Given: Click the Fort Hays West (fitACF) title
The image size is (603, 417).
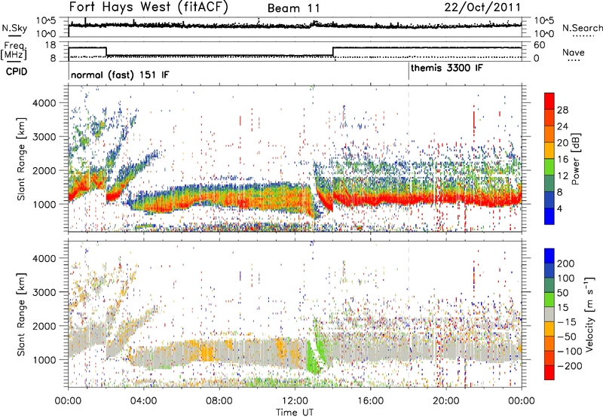Looking at the screenshot, I should coord(148,7).
